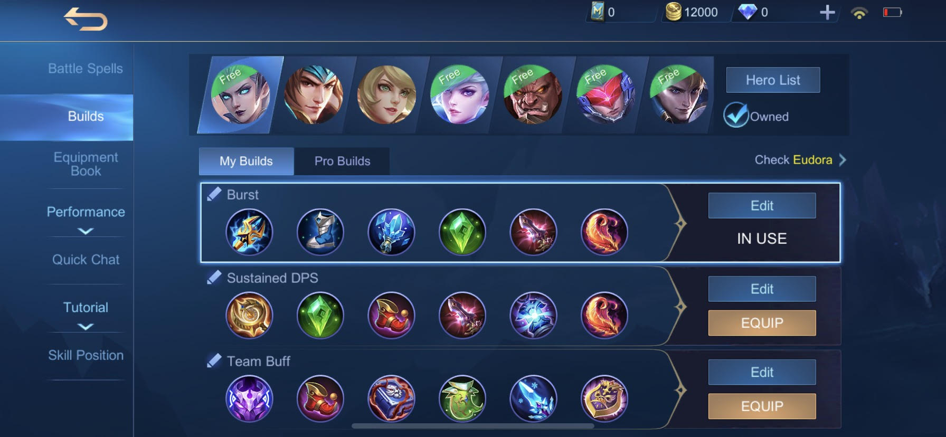Rename build via Team Buff pencil icon
The width and height of the screenshot is (946, 437).
214,361
